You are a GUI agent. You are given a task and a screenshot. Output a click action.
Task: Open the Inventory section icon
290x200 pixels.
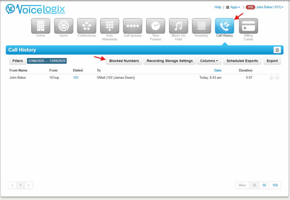pos(201,26)
